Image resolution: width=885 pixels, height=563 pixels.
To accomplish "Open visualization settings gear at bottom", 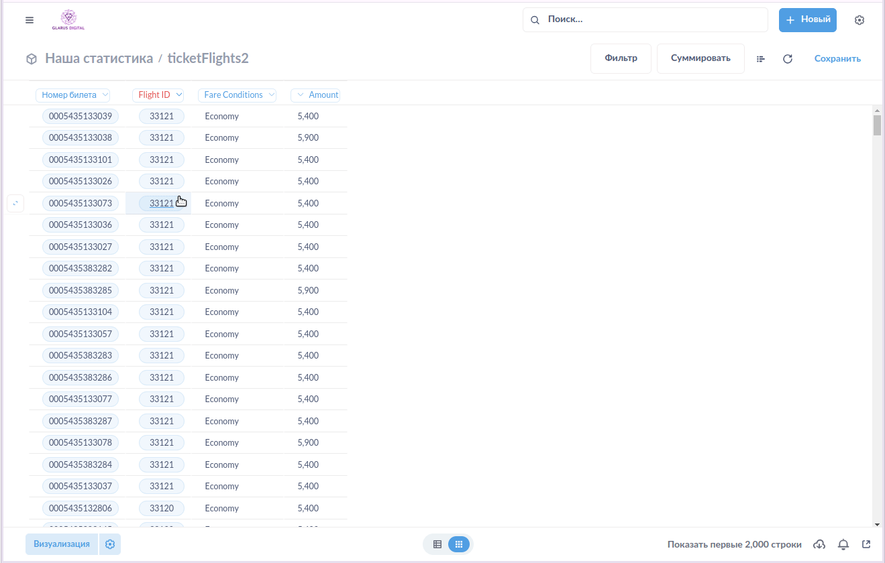I will (110, 544).
